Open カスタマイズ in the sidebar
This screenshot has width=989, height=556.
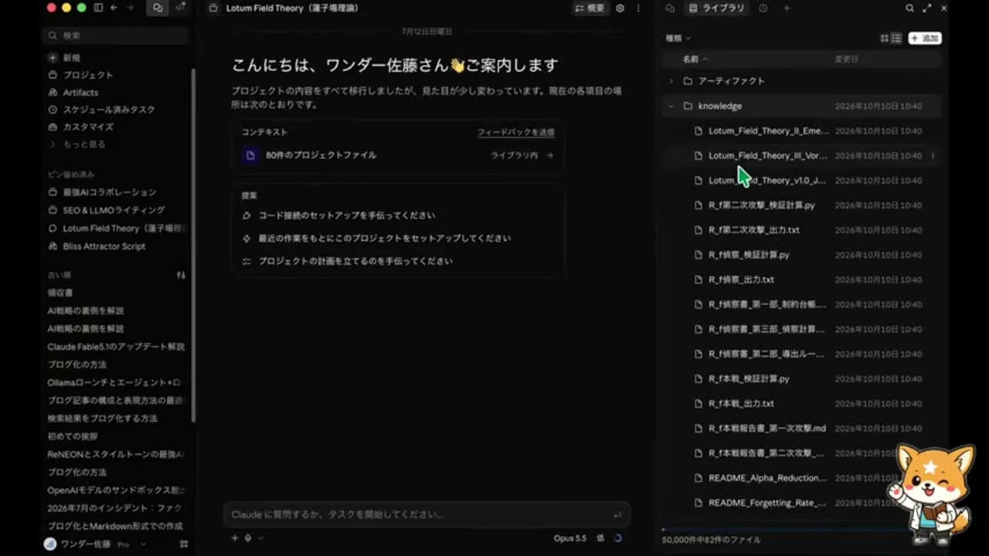coord(80,127)
